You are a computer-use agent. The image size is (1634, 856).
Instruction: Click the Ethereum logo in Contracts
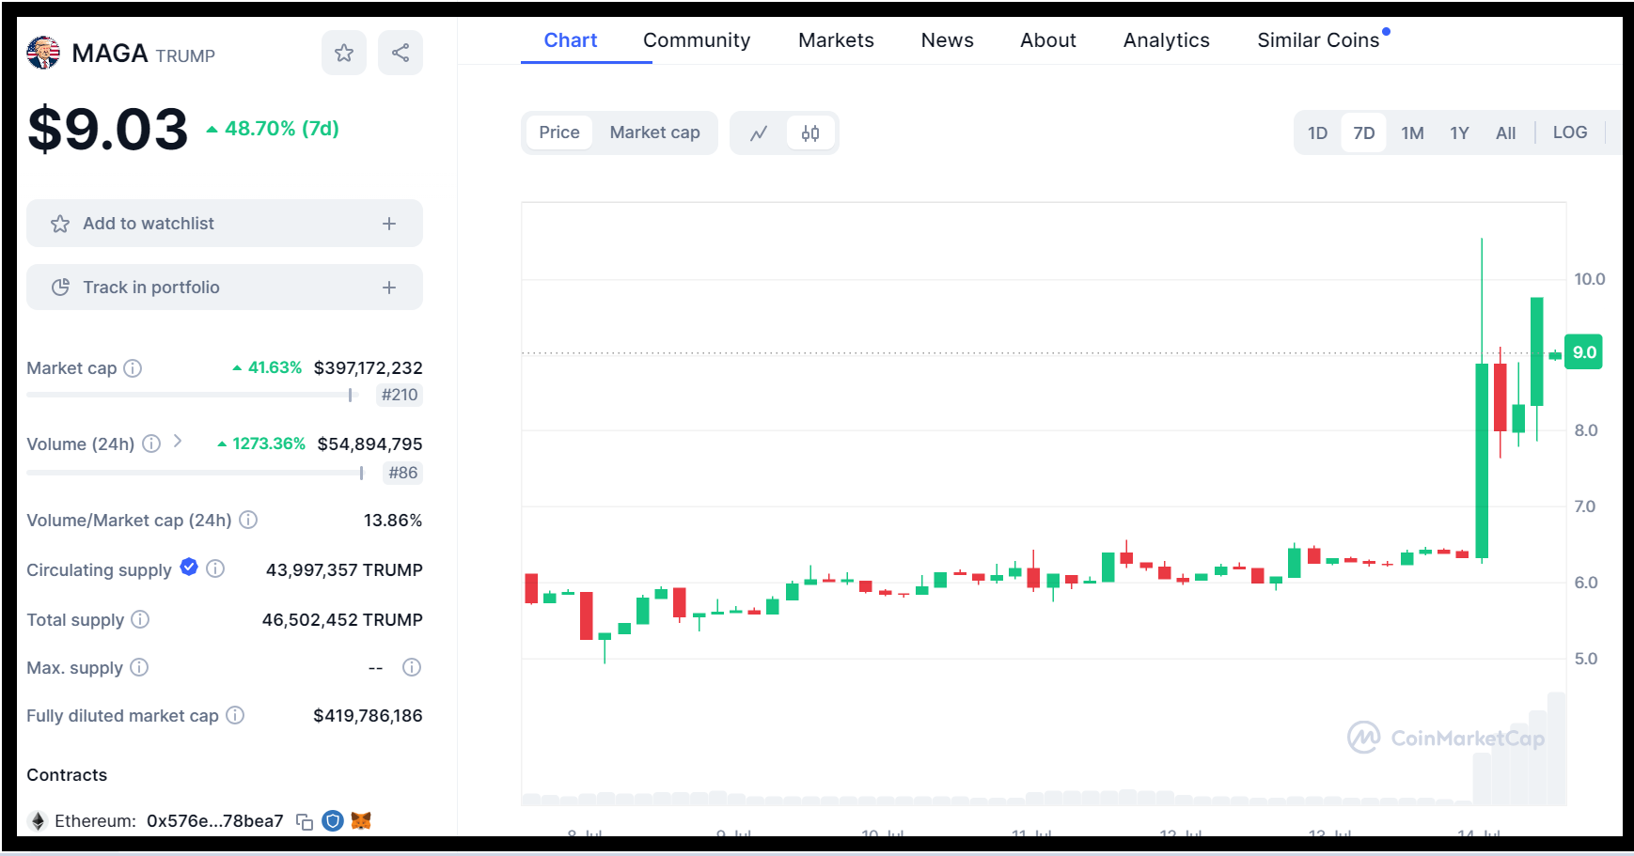39,821
